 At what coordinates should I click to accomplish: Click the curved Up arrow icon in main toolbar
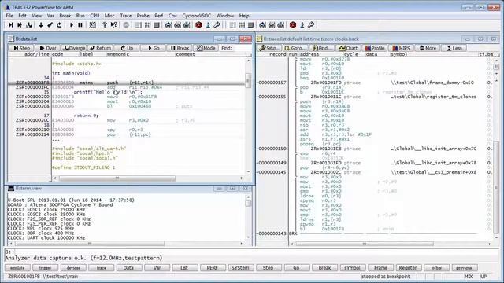pyautogui.click(x=59, y=25)
